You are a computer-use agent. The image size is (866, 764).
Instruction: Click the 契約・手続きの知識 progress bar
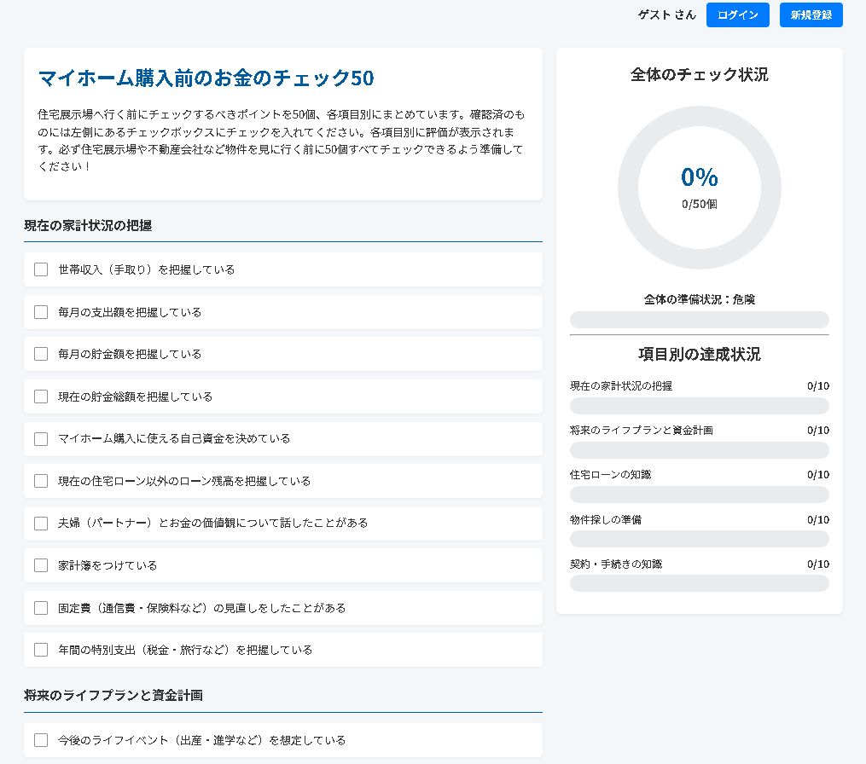point(699,583)
